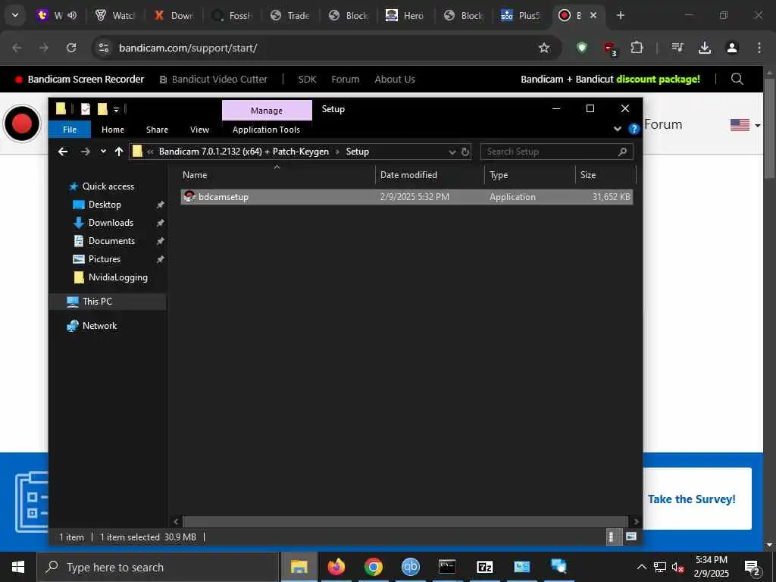Go up one folder level
The width and height of the screenshot is (776, 582).
(119, 152)
